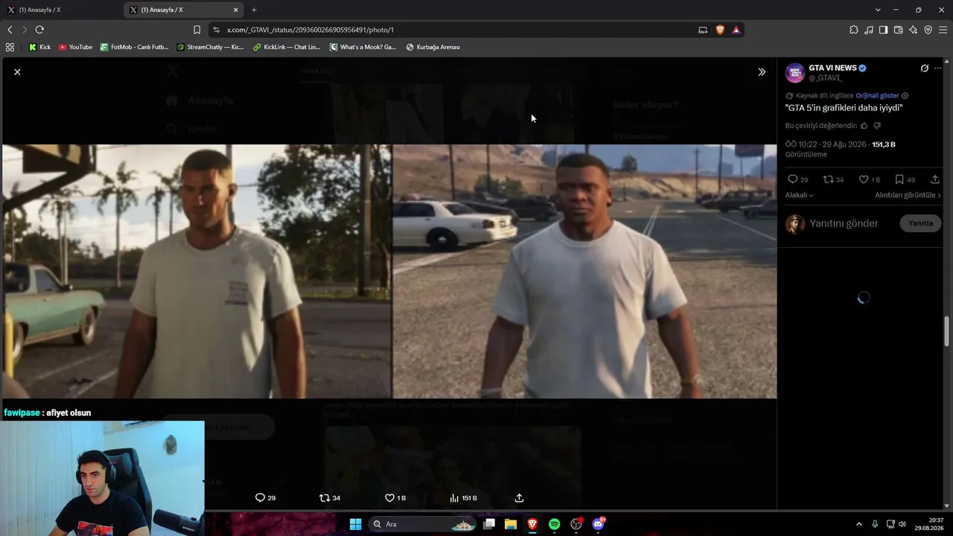This screenshot has height=536, width=953.
Task: Like the tweet in the sidebar
Action: pyautogui.click(x=864, y=179)
